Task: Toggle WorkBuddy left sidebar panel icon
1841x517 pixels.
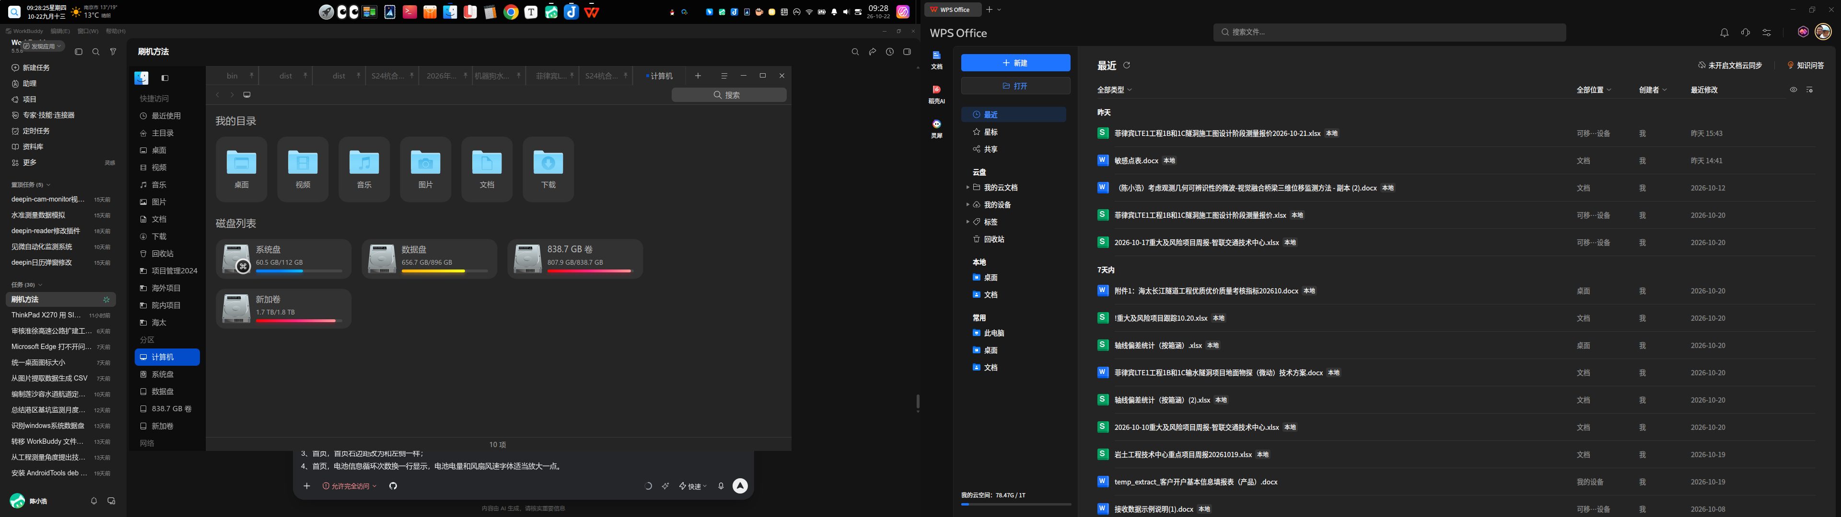Action: (79, 51)
